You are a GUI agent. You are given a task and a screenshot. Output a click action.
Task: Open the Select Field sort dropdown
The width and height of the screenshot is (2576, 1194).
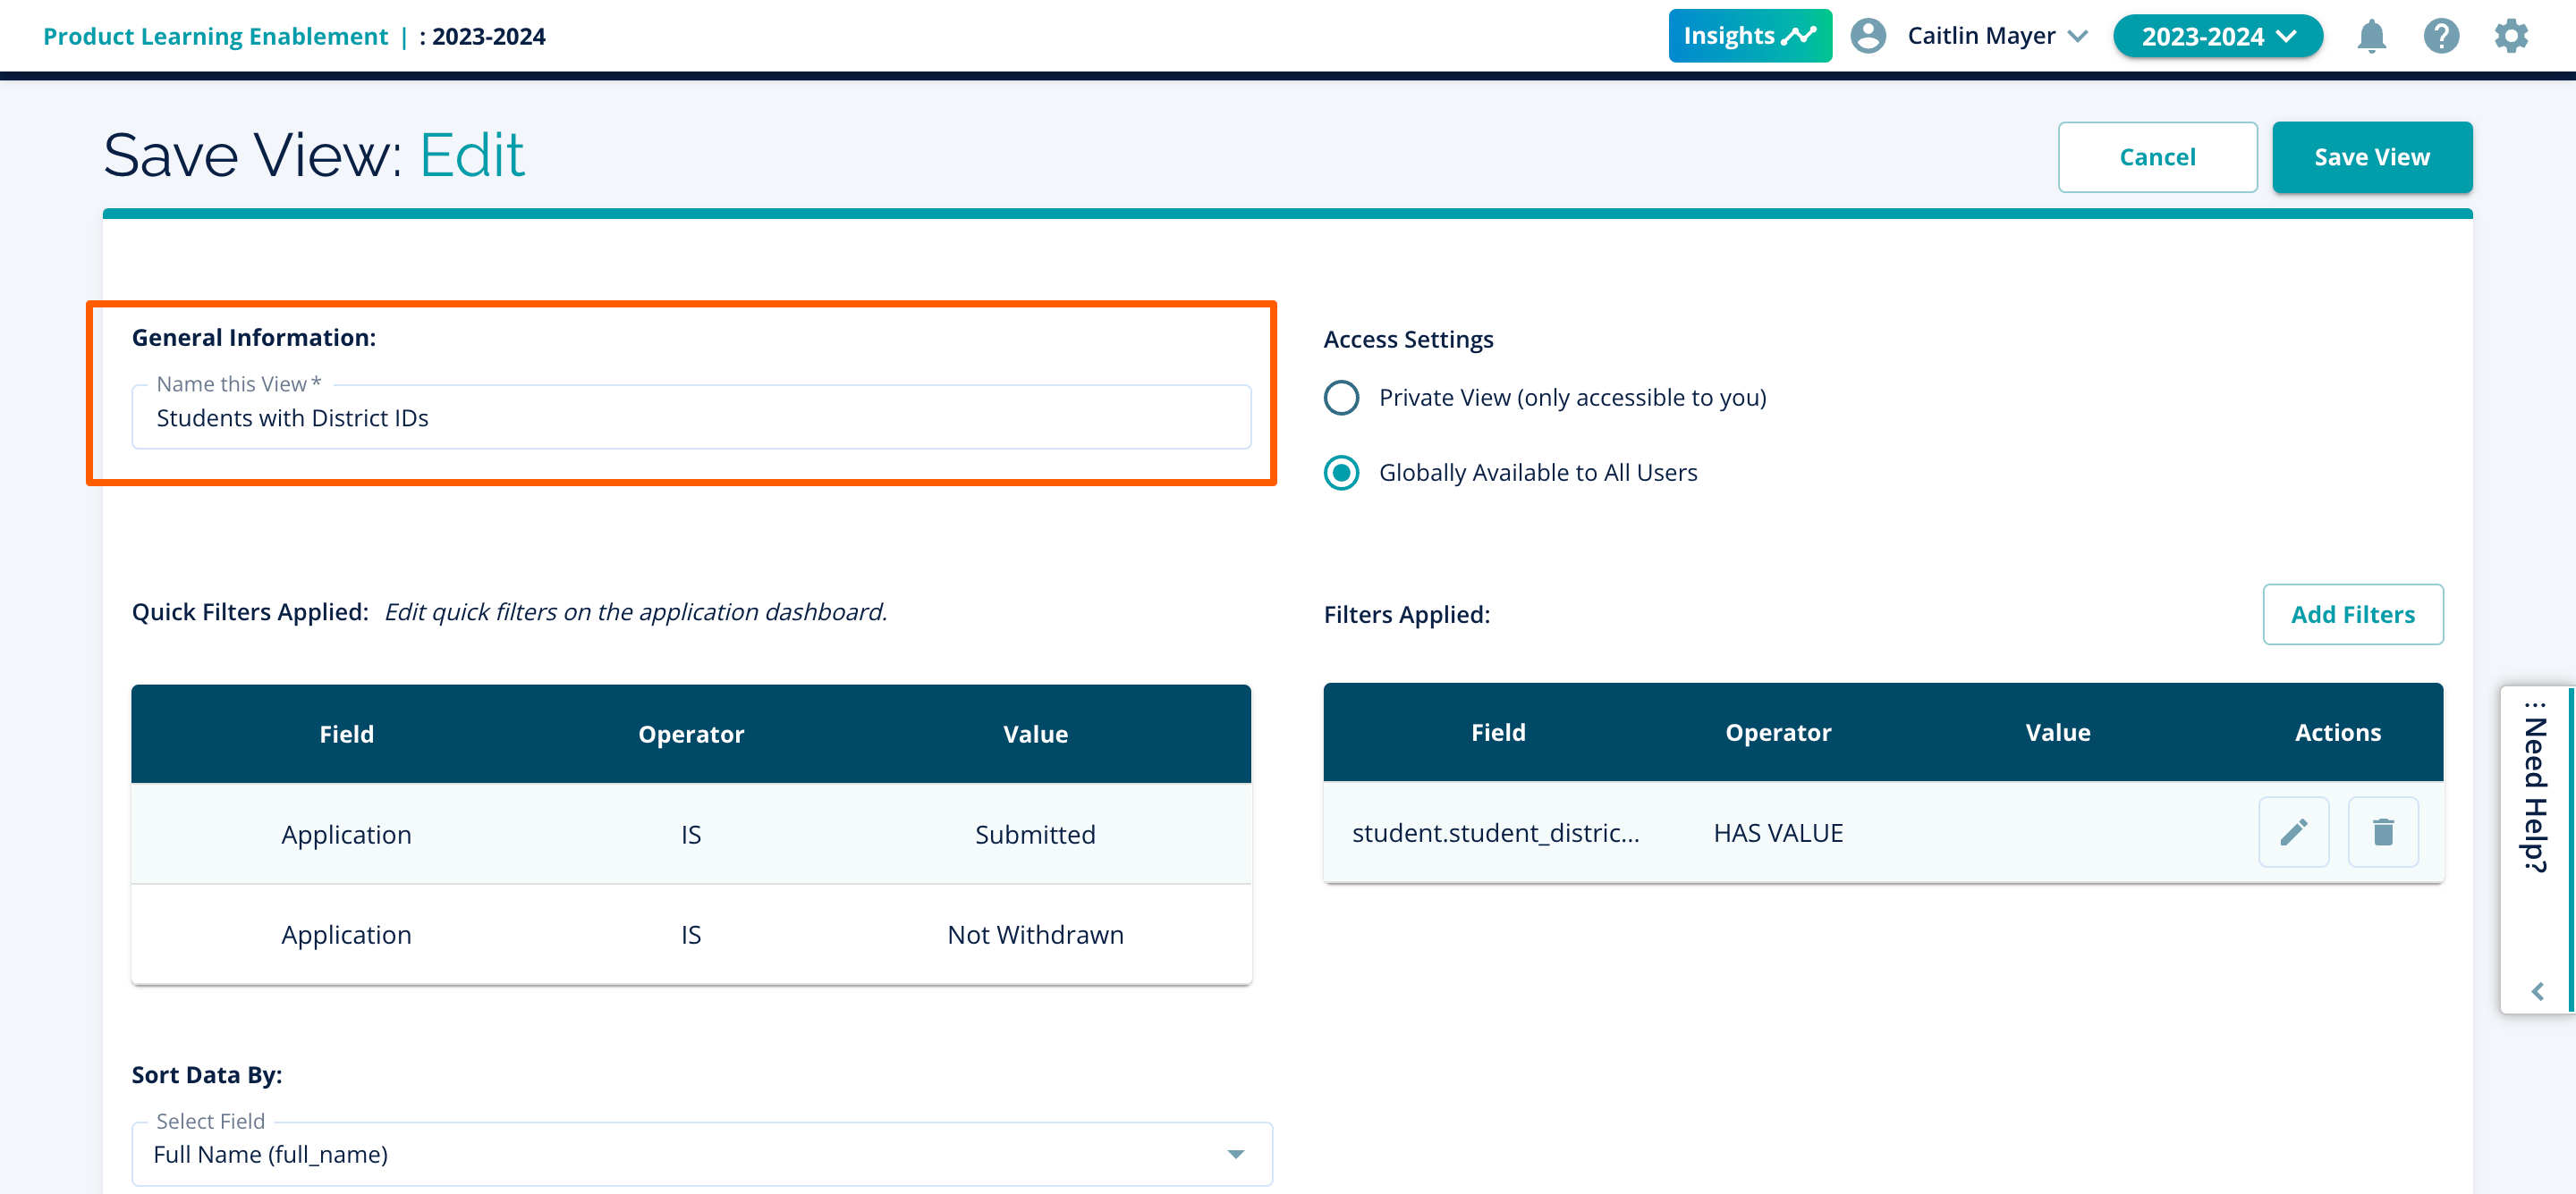701,1155
